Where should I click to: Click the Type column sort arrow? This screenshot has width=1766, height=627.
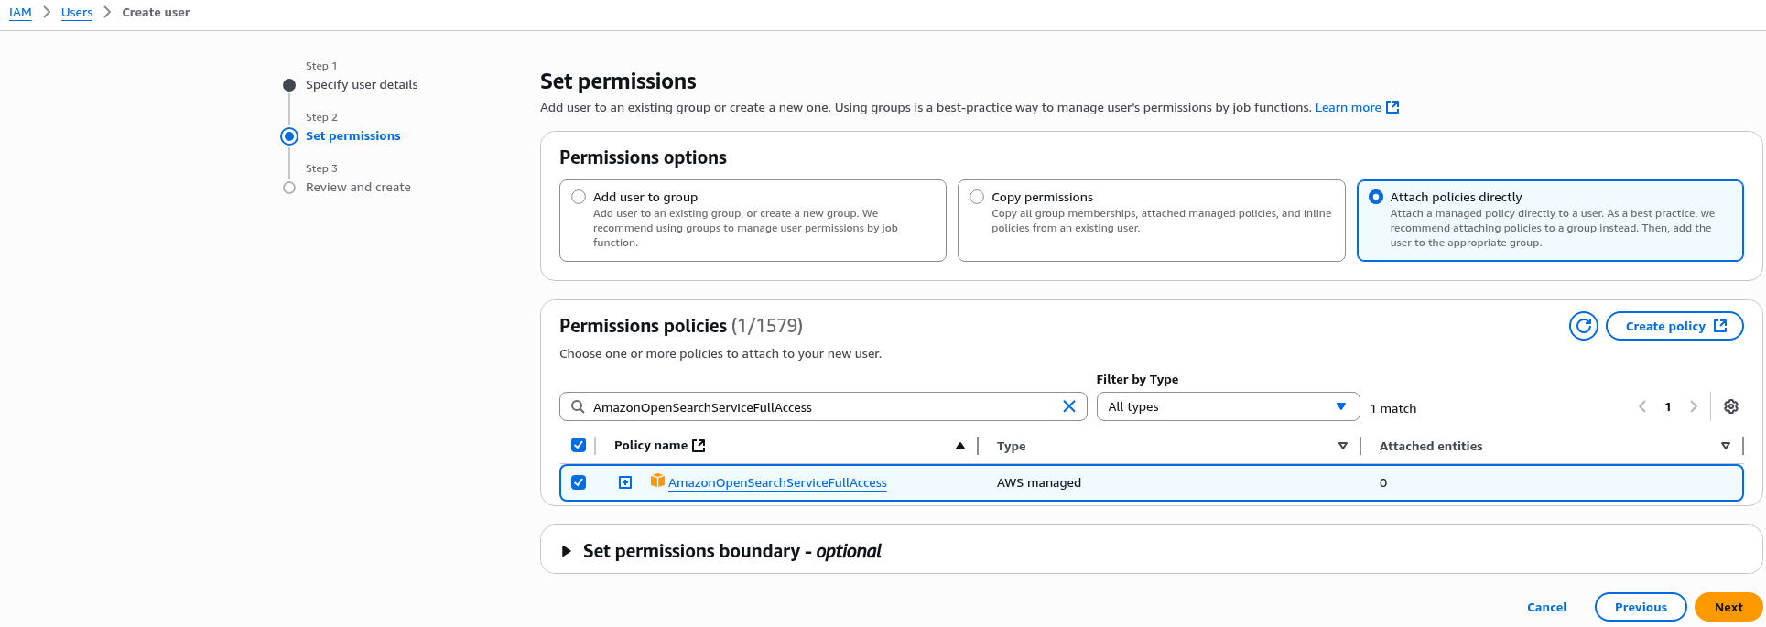click(1343, 446)
